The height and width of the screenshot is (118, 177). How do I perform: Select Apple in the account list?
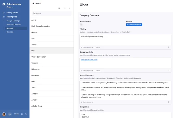[x=52, y=20]
